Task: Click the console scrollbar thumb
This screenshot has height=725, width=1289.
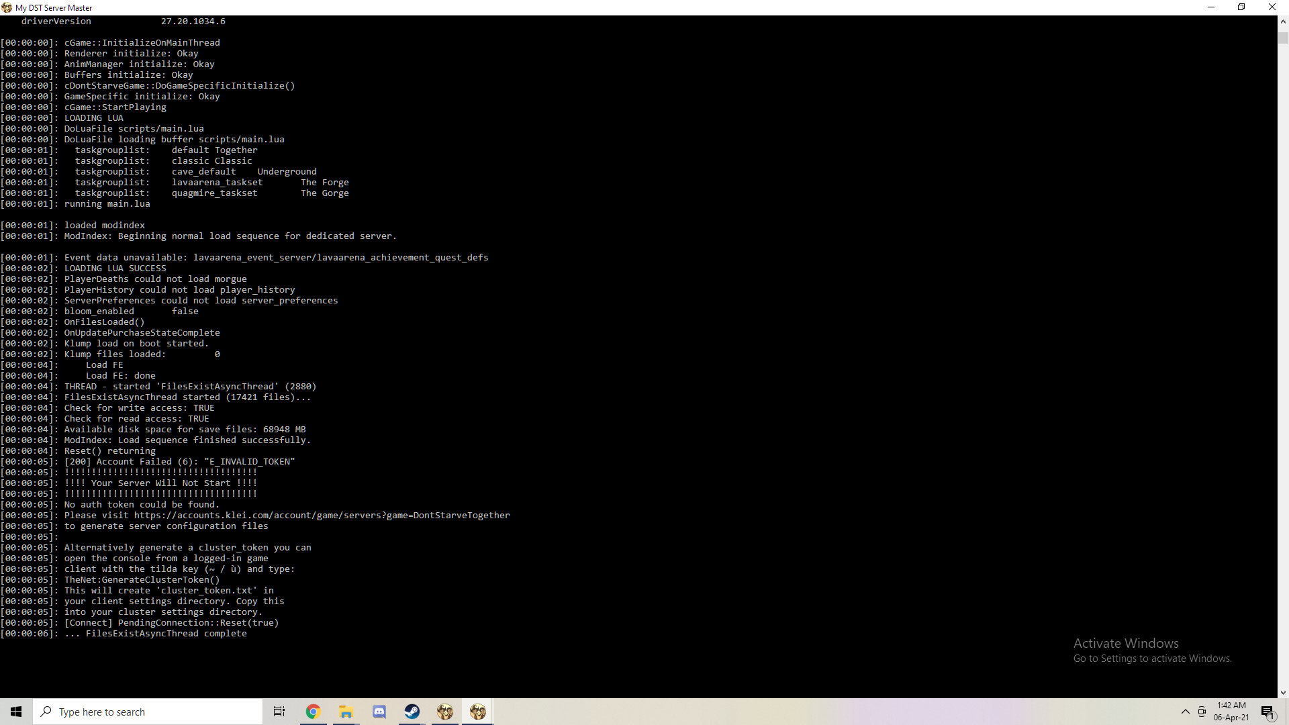Action: 1283,38
